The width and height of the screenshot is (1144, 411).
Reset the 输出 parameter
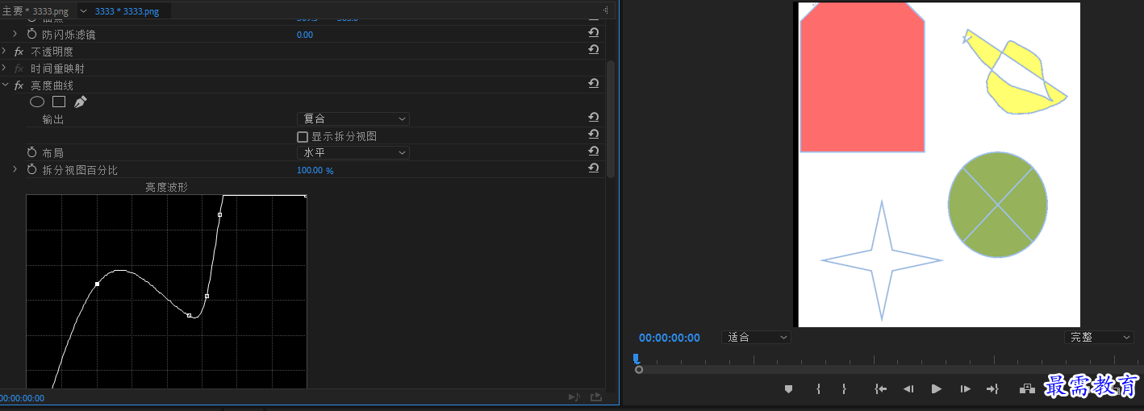pyautogui.click(x=593, y=118)
